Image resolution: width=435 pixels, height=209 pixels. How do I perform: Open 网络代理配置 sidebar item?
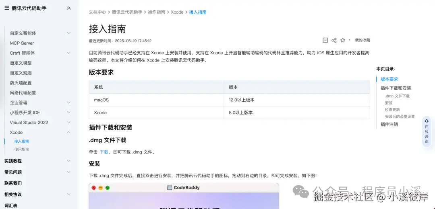point(23,93)
